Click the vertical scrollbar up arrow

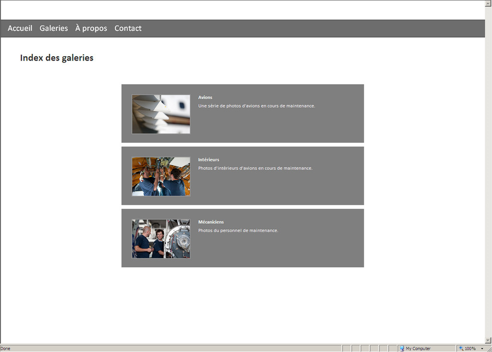(488, 3)
